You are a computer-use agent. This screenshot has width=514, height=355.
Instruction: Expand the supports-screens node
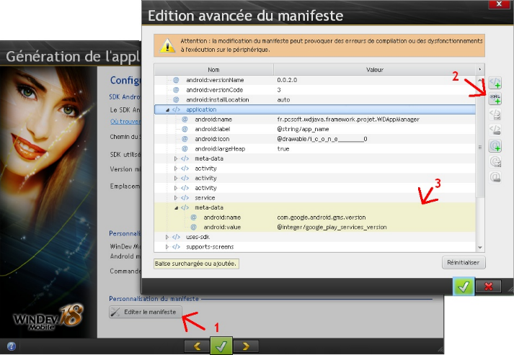pyautogui.click(x=167, y=246)
